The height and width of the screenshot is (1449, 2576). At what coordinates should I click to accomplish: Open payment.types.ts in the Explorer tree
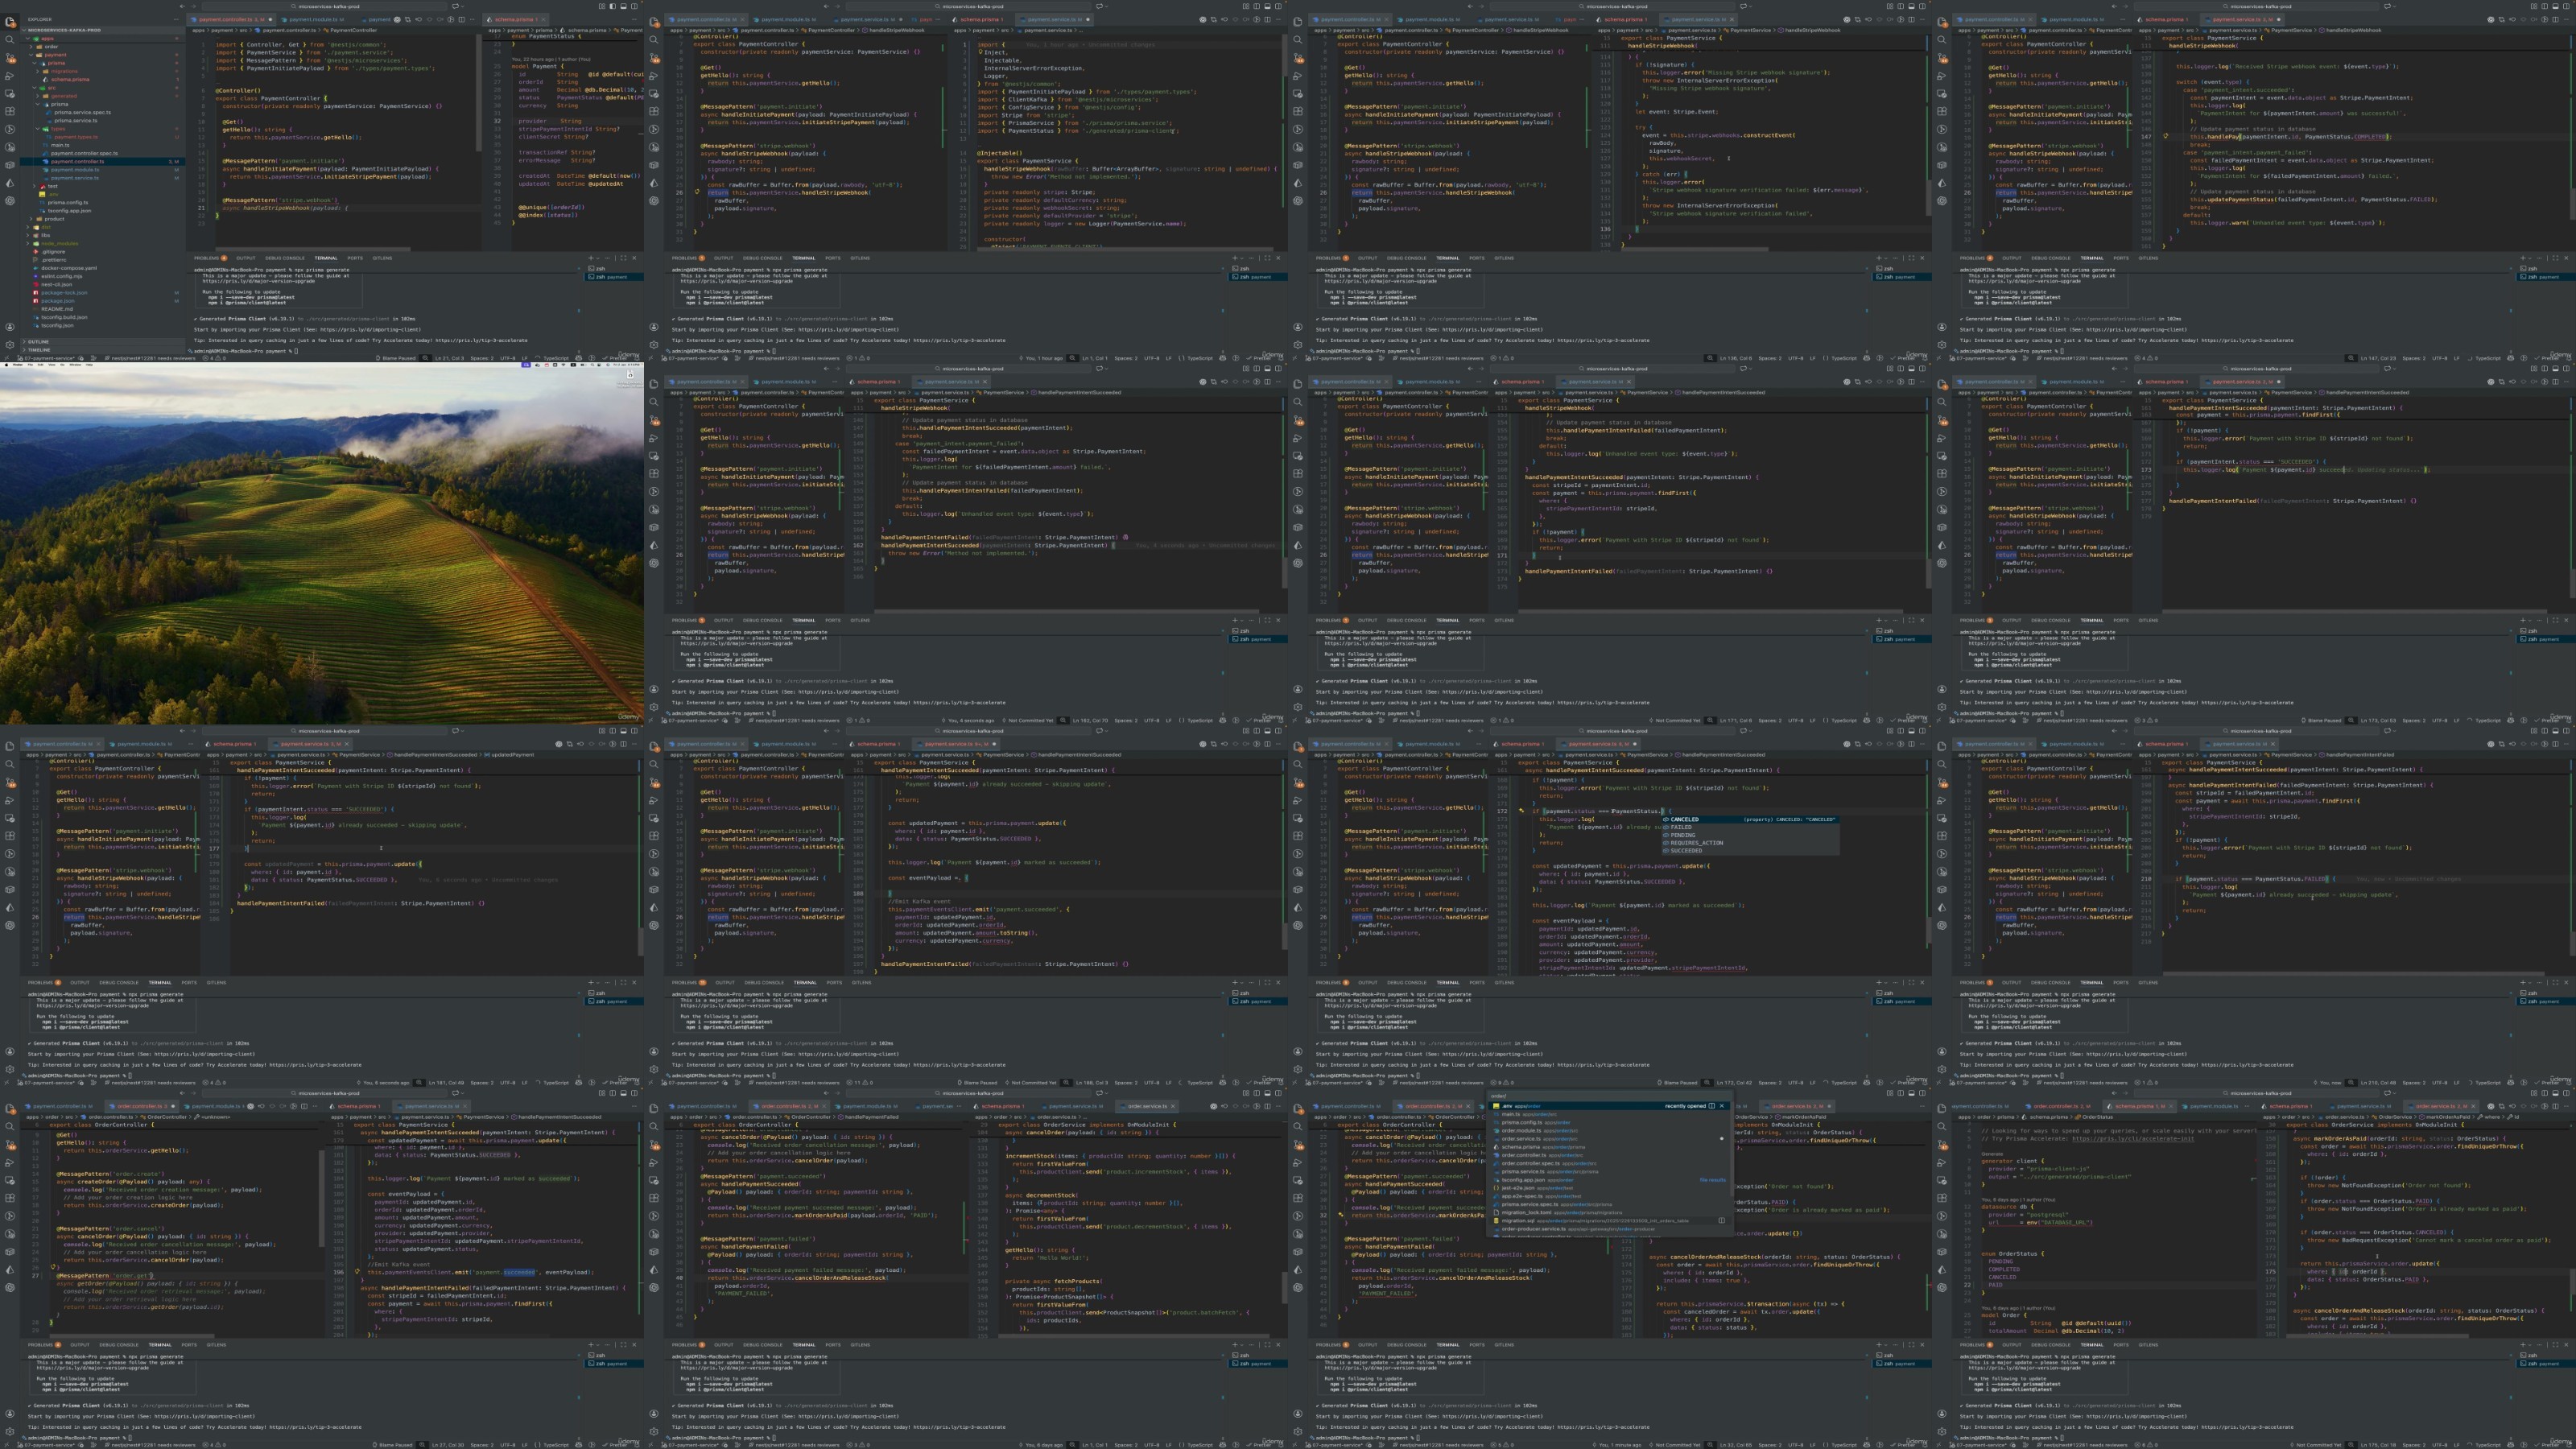[x=76, y=137]
